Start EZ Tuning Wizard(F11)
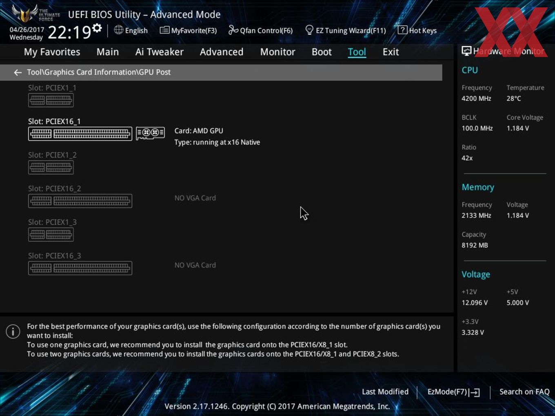This screenshot has height=416, width=555. [x=351, y=31]
